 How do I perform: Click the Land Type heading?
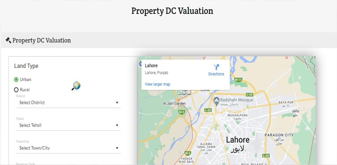(26, 66)
